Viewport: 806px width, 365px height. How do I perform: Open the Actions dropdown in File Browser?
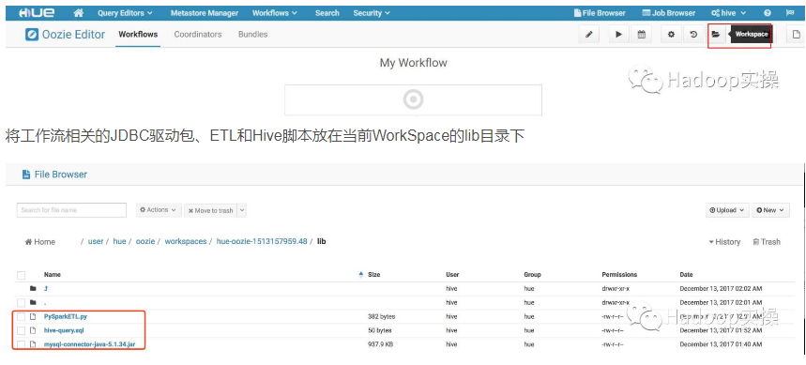point(159,210)
